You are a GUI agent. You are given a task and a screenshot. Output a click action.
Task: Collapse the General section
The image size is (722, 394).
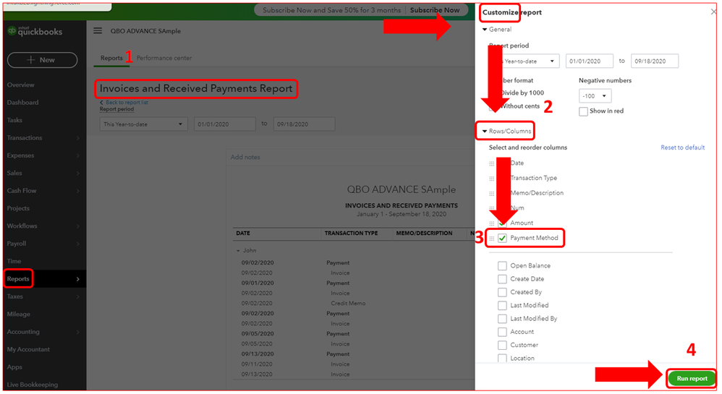click(485, 30)
